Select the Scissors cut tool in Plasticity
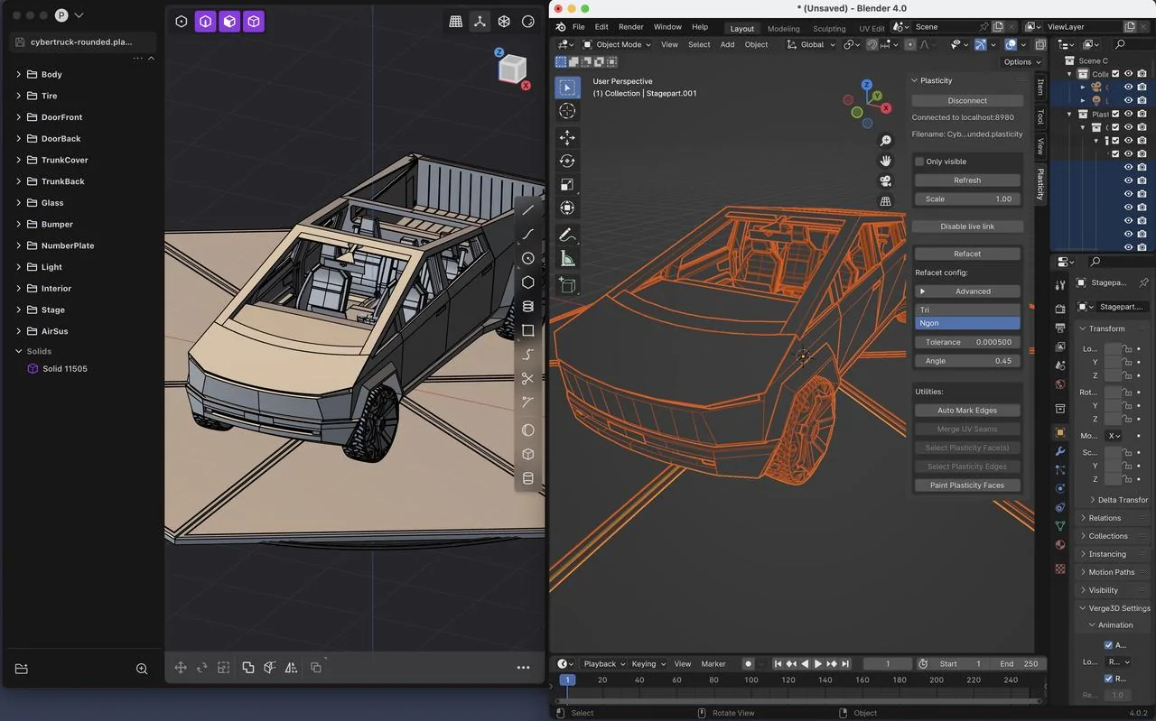The height and width of the screenshot is (721, 1156). coord(528,378)
